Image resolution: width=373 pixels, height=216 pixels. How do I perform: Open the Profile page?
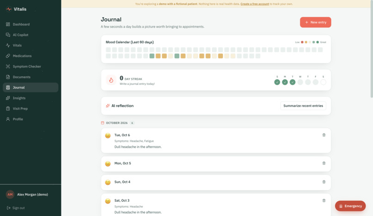pos(31,119)
